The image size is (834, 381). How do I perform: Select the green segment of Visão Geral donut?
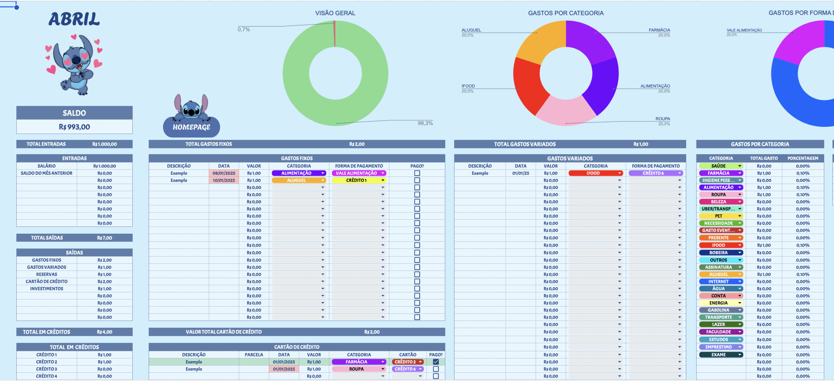[336, 74]
